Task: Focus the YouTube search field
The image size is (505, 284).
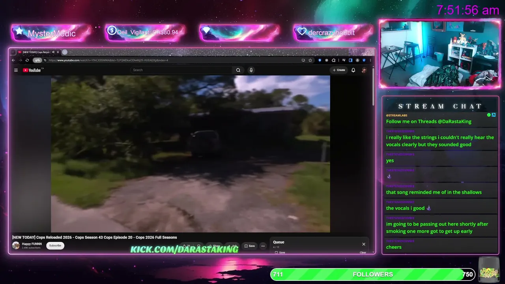Action: coord(181,70)
